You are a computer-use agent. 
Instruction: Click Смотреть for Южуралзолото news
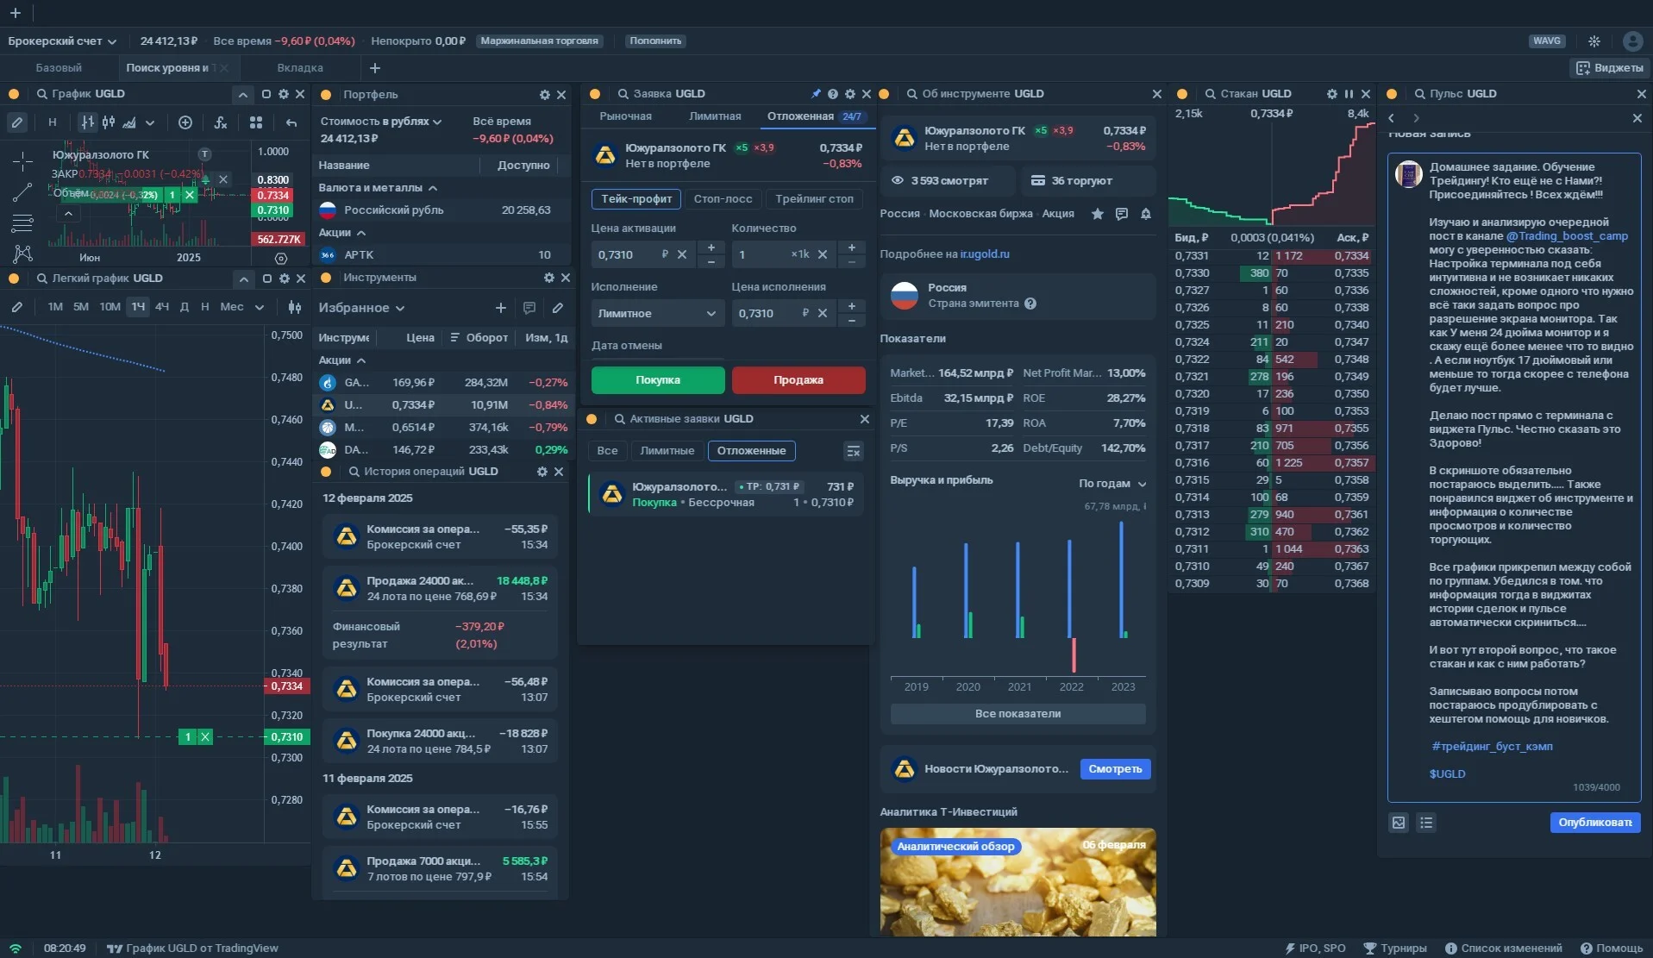coord(1115,769)
